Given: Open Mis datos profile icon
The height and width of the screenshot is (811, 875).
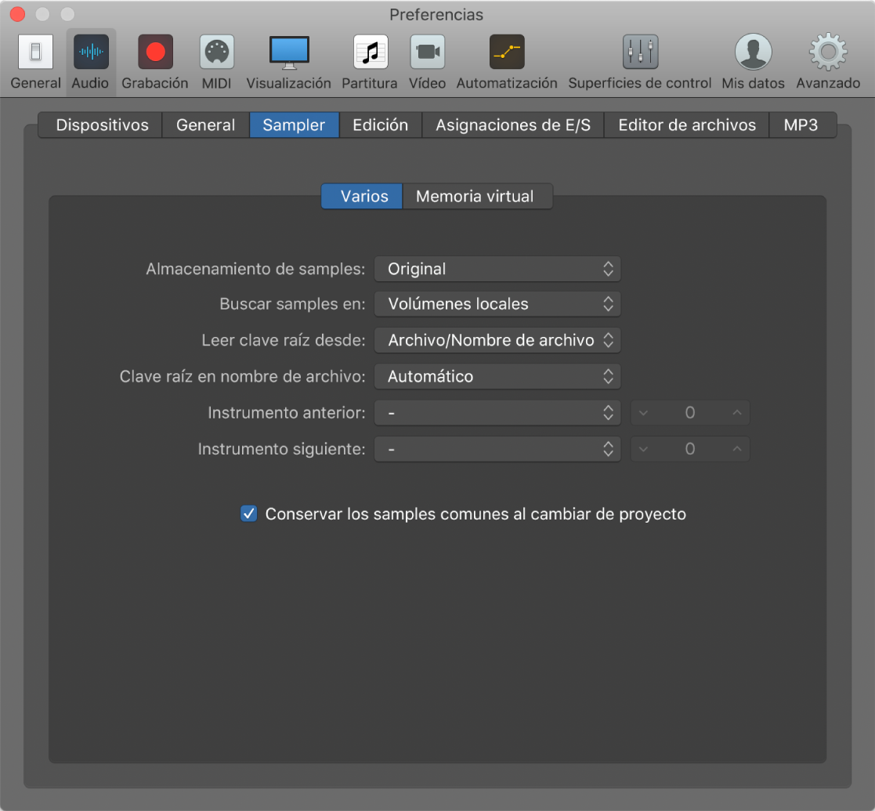Looking at the screenshot, I should coord(753,52).
